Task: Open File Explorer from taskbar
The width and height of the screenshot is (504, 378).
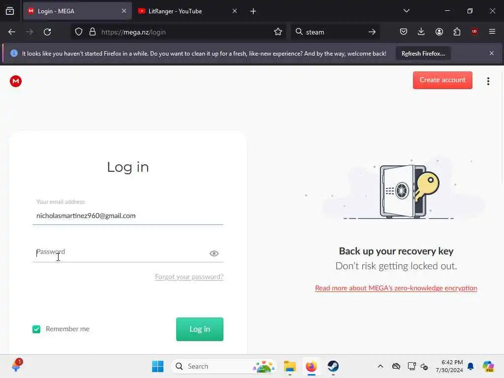Action: click(289, 366)
